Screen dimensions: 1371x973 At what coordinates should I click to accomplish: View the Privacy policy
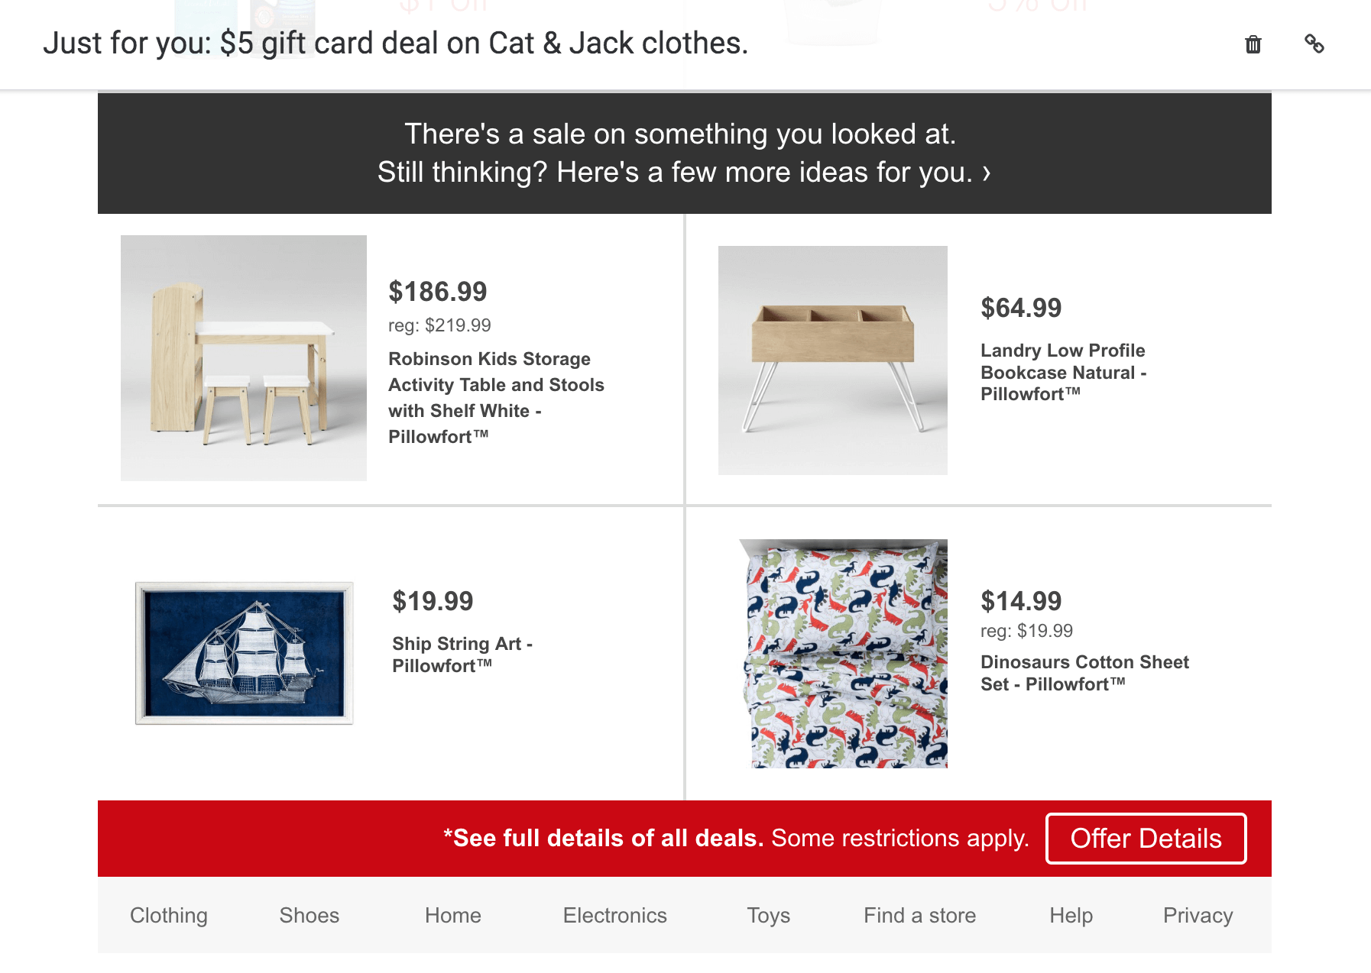[x=1197, y=915]
